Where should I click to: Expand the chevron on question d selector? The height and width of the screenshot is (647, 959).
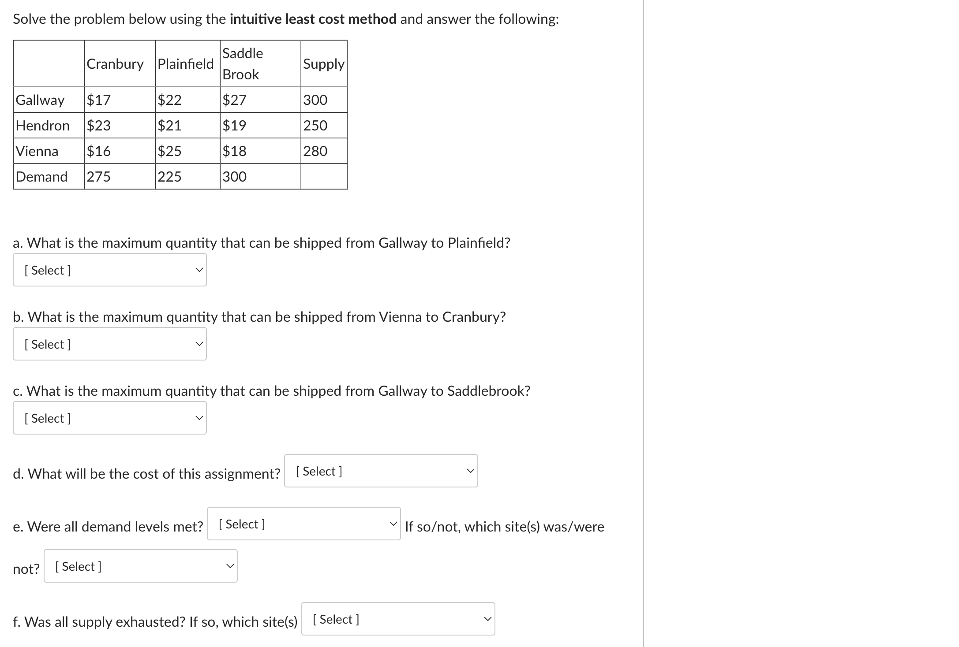point(470,471)
